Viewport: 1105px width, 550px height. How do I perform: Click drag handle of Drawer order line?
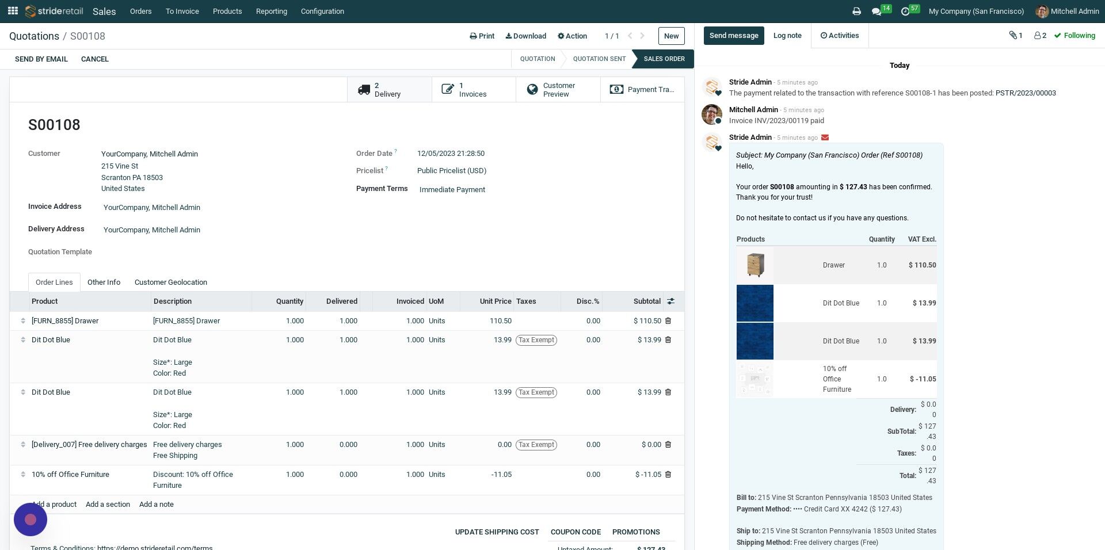point(23,321)
